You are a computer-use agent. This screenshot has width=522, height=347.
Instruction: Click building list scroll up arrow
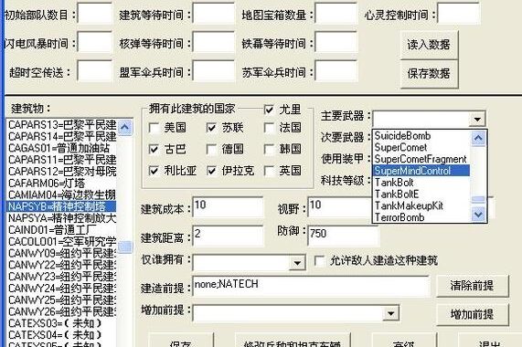tap(125, 127)
